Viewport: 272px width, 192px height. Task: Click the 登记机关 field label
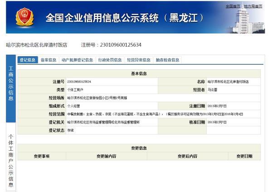click(57, 122)
